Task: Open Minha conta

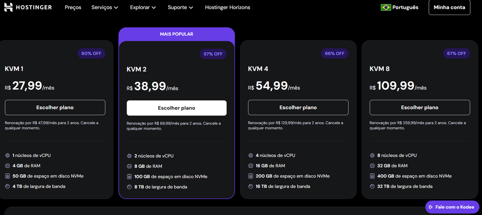Action: pyautogui.click(x=450, y=8)
